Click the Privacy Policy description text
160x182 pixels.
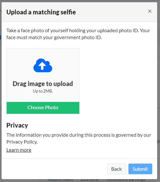click(x=79, y=138)
